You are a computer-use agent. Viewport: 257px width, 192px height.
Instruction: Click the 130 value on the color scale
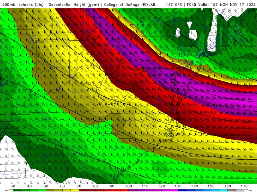pos(178,186)
